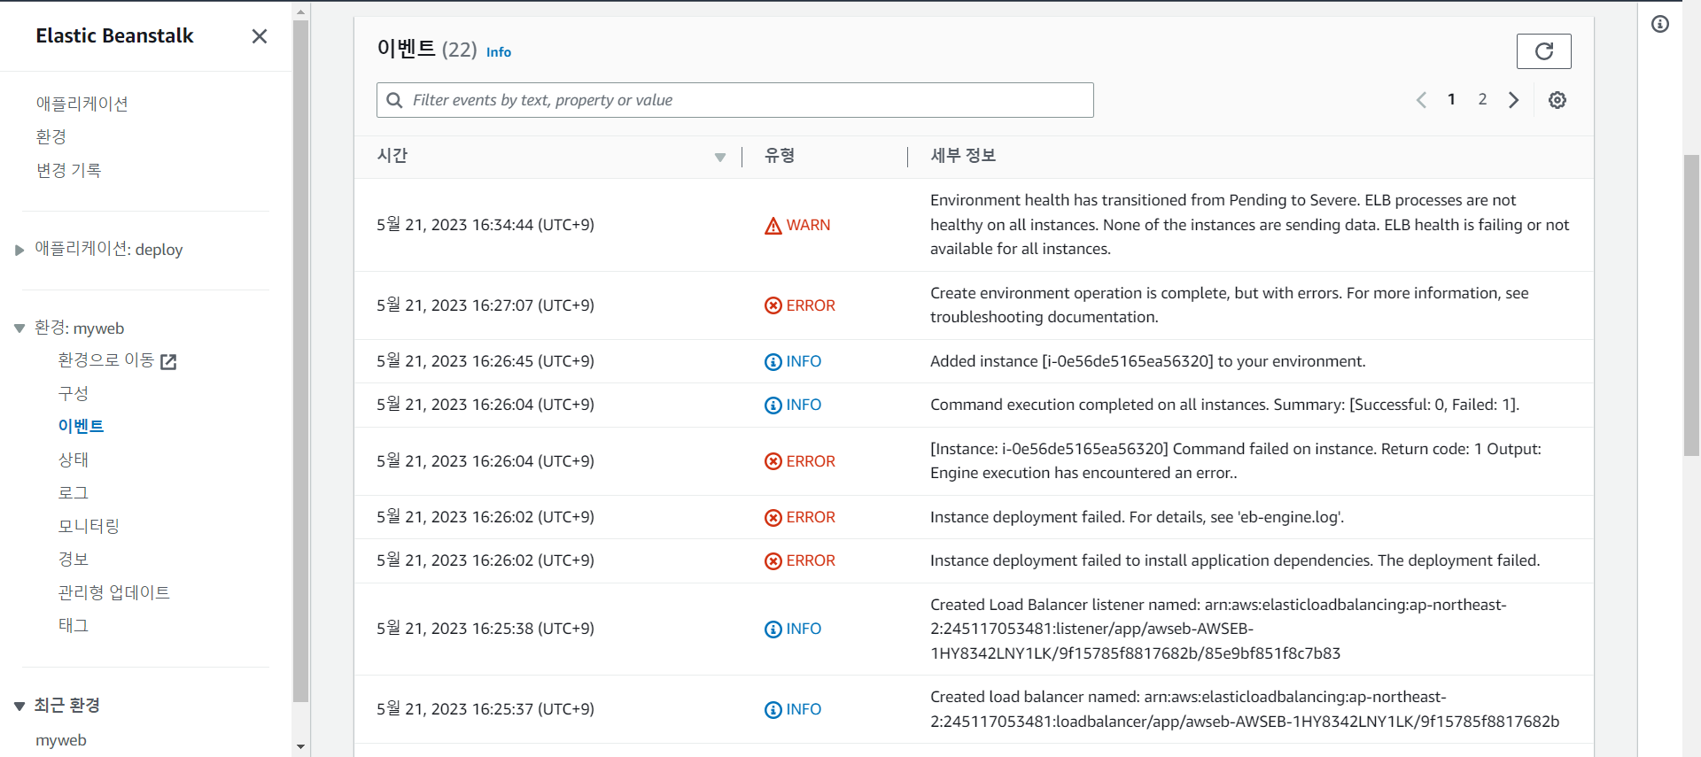Click the sidebar vertical scrollbar
Viewport: 1701px width, 757px height.
[x=301, y=361]
